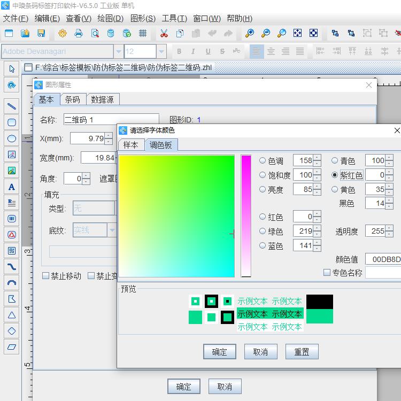Enable the 专色名称 checkbox
The height and width of the screenshot is (401, 401).
coord(327,272)
